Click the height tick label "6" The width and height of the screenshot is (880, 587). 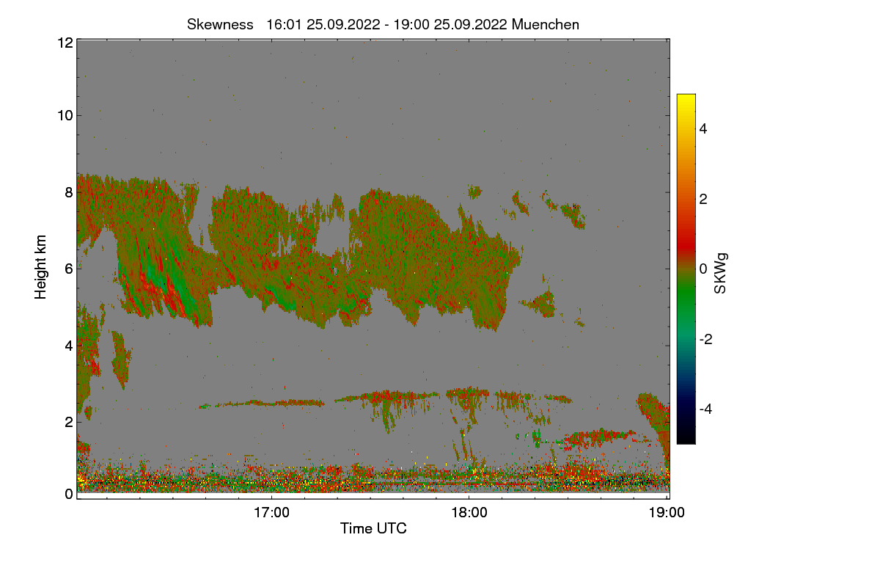pos(68,269)
